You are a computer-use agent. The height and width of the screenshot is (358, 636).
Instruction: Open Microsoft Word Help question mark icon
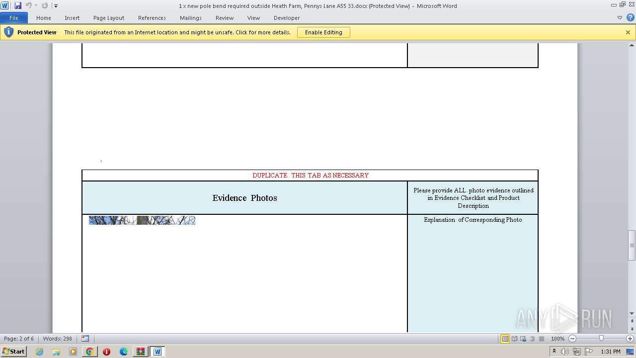[x=630, y=17]
